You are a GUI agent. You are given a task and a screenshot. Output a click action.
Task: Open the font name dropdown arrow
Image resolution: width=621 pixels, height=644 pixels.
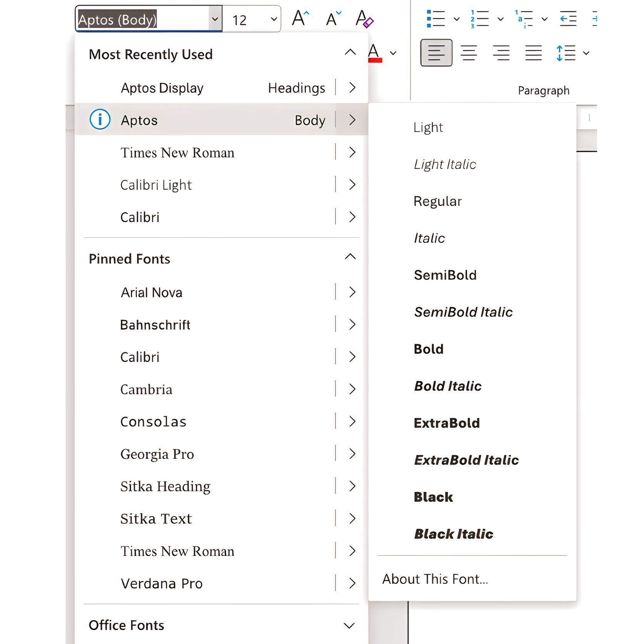[215, 19]
